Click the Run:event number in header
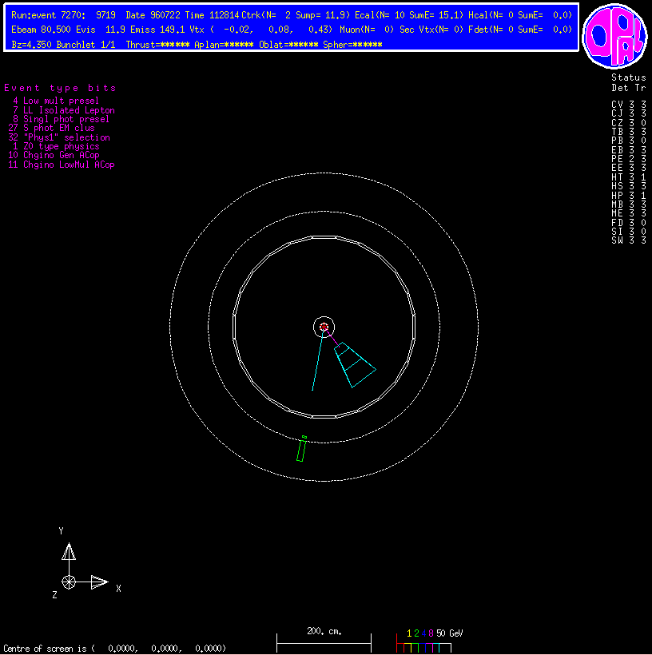The height and width of the screenshot is (655, 652). pos(64,15)
